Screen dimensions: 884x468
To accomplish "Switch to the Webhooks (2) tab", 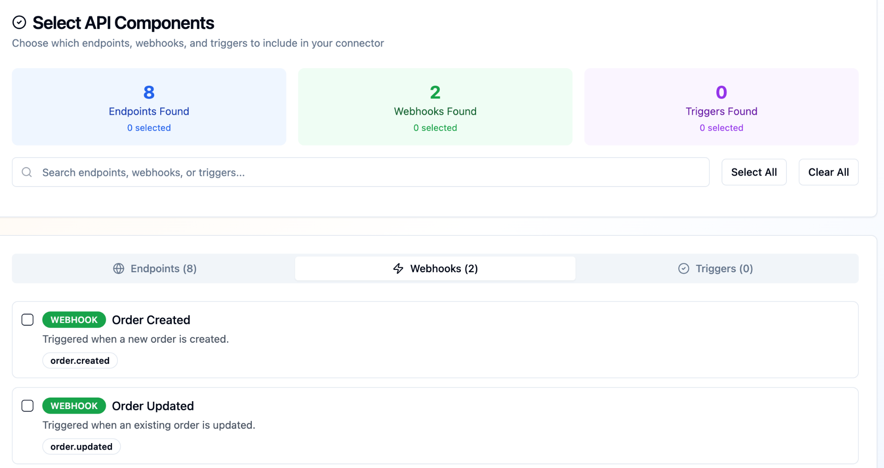I will [x=435, y=269].
